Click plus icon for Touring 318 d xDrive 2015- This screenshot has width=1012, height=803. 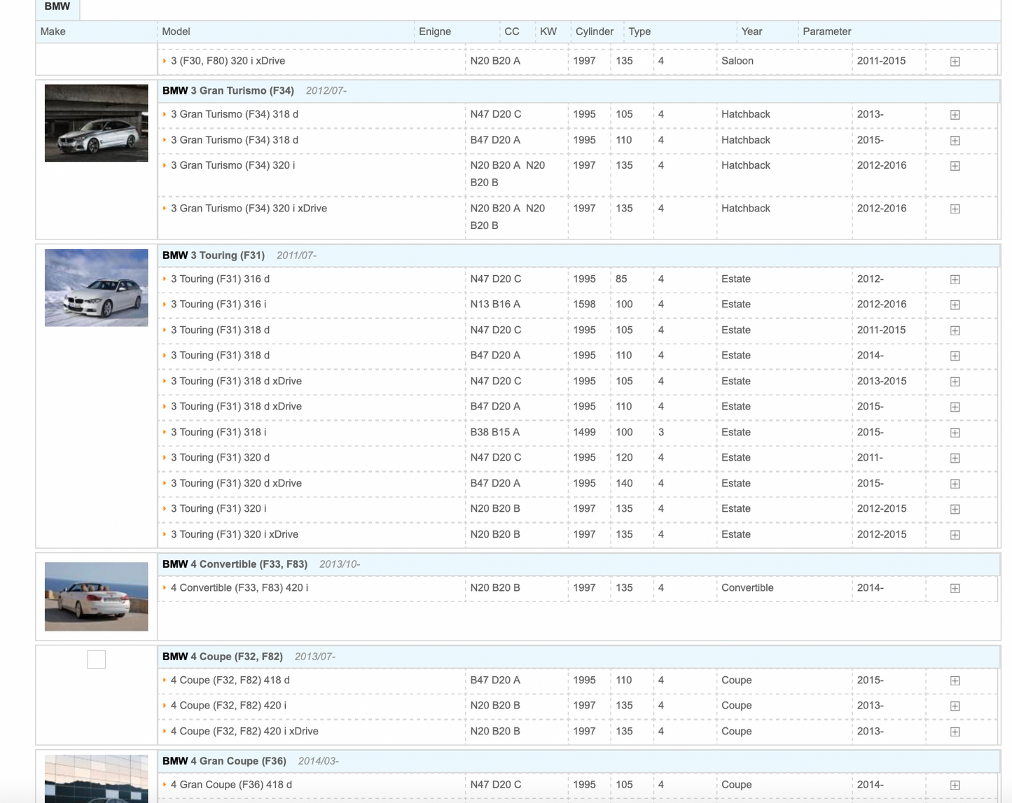[x=955, y=407]
